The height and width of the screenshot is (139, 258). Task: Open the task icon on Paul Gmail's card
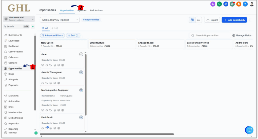55,128
